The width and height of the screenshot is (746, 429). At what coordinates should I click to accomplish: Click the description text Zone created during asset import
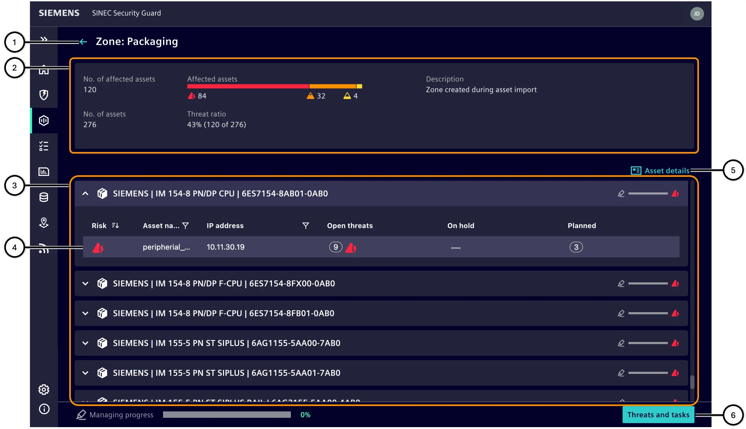pos(481,89)
